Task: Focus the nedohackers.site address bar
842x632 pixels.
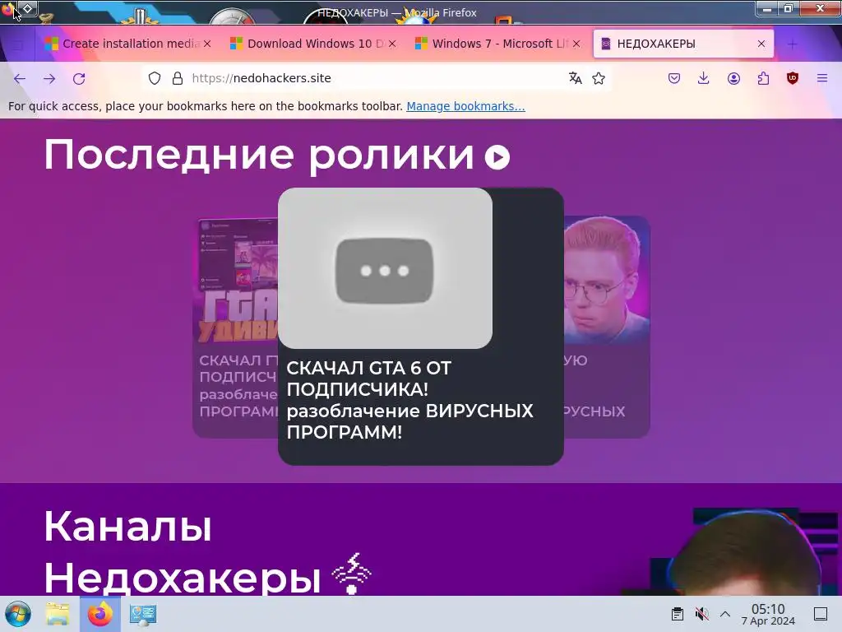Action: (376, 78)
